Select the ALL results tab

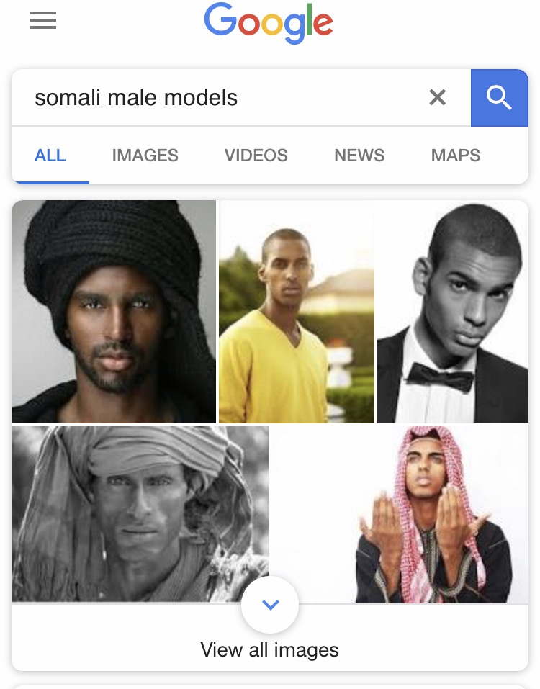pos(50,156)
